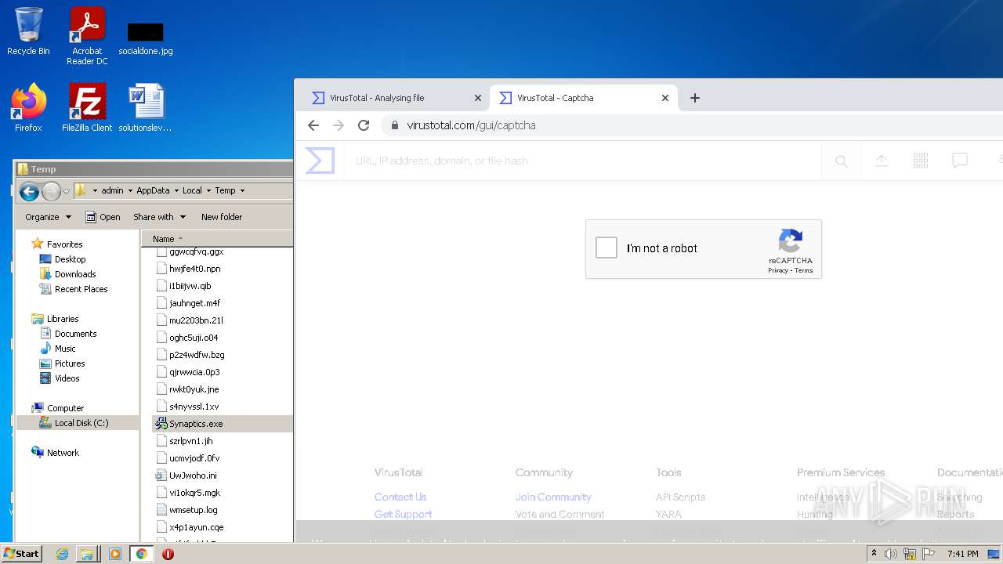
Task: Open Internet Explorer from the taskbar
Action: click(63, 554)
